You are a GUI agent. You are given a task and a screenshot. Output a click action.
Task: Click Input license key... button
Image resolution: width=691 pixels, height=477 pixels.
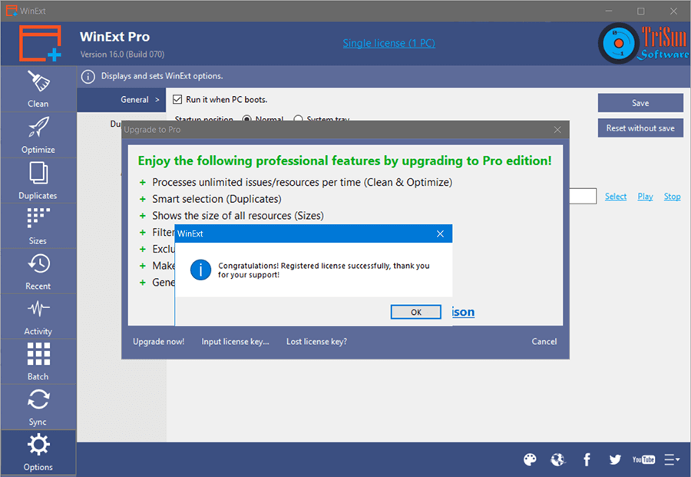[x=235, y=342]
